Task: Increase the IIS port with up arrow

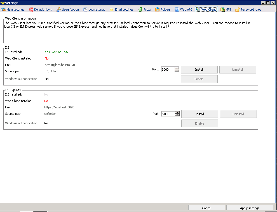Action: click(x=177, y=68)
